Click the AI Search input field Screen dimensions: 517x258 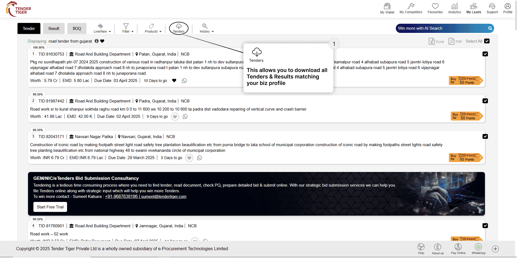click(442, 28)
